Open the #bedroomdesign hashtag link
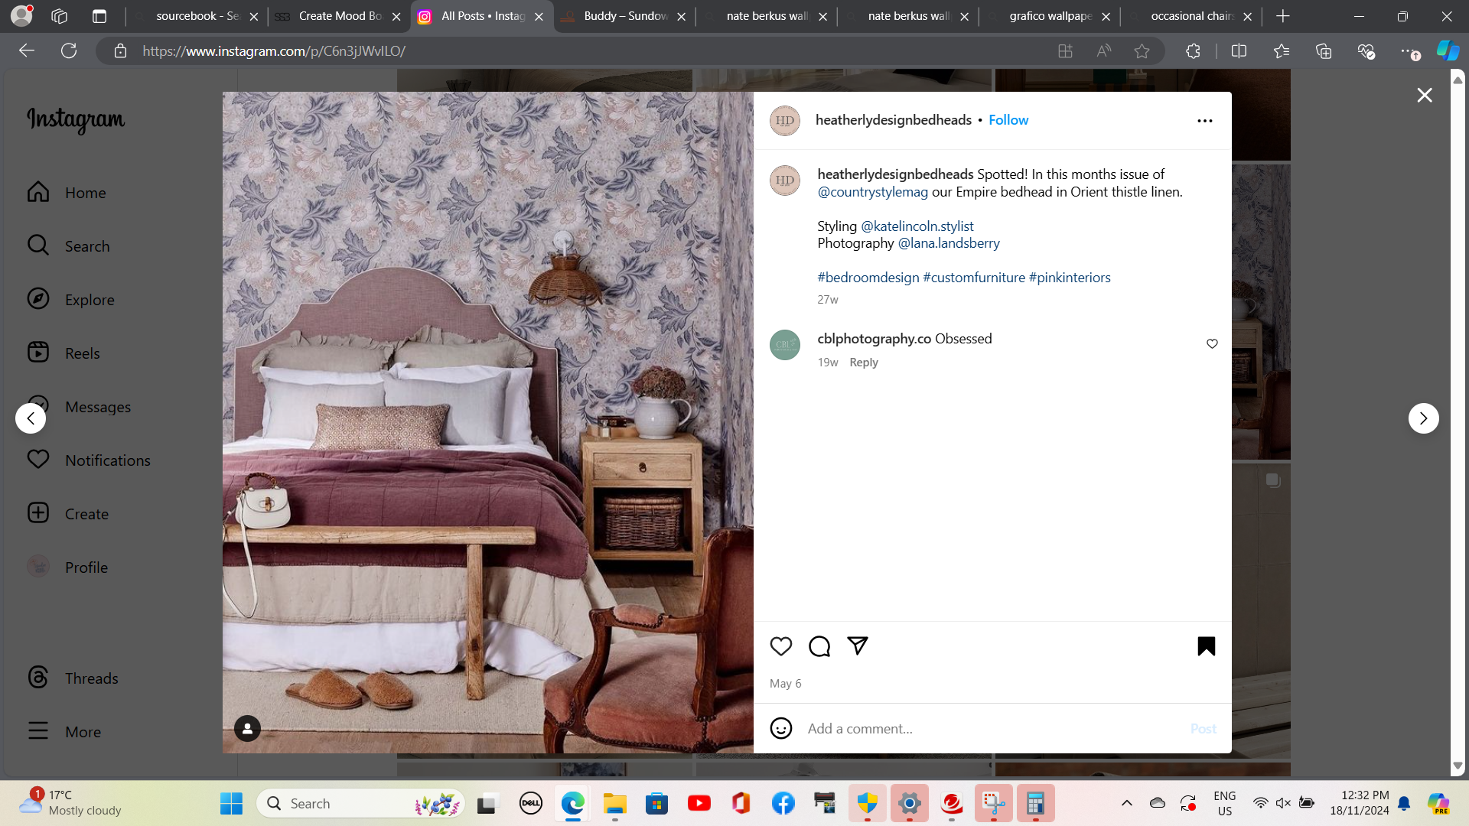 (x=868, y=278)
